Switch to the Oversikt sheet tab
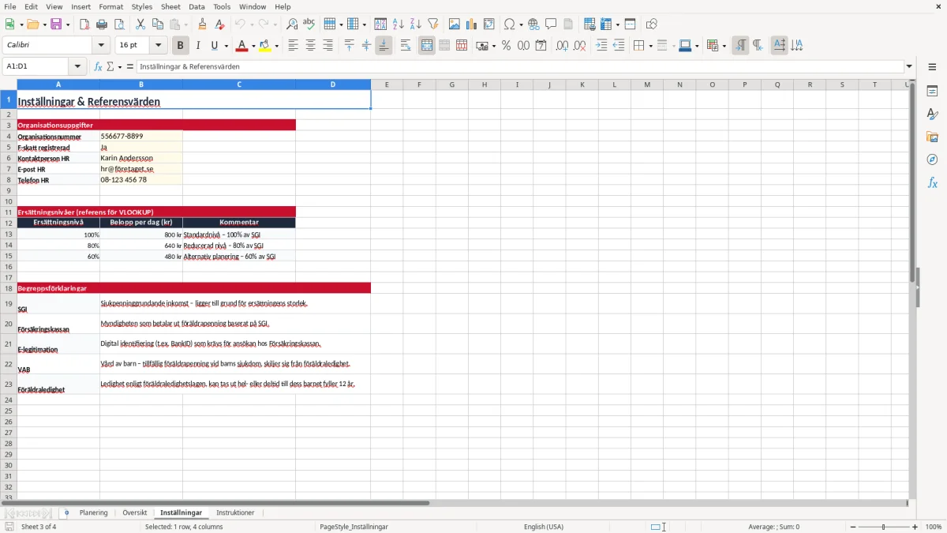The height and width of the screenshot is (533, 947). click(x=135, y=513)
